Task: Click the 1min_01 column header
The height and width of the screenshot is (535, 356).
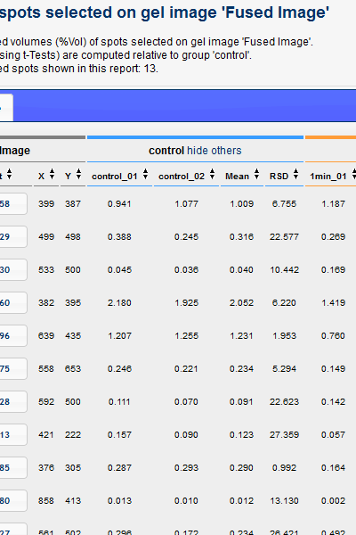Action: (328, 176)
